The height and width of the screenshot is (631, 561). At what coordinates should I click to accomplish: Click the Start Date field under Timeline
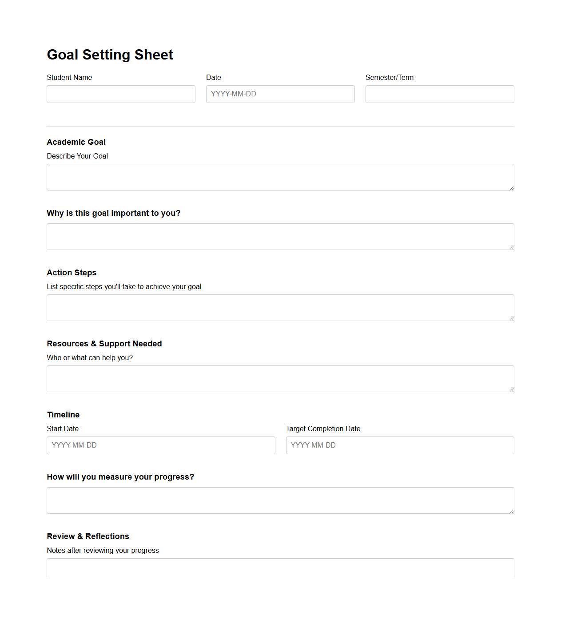point(161,445)
